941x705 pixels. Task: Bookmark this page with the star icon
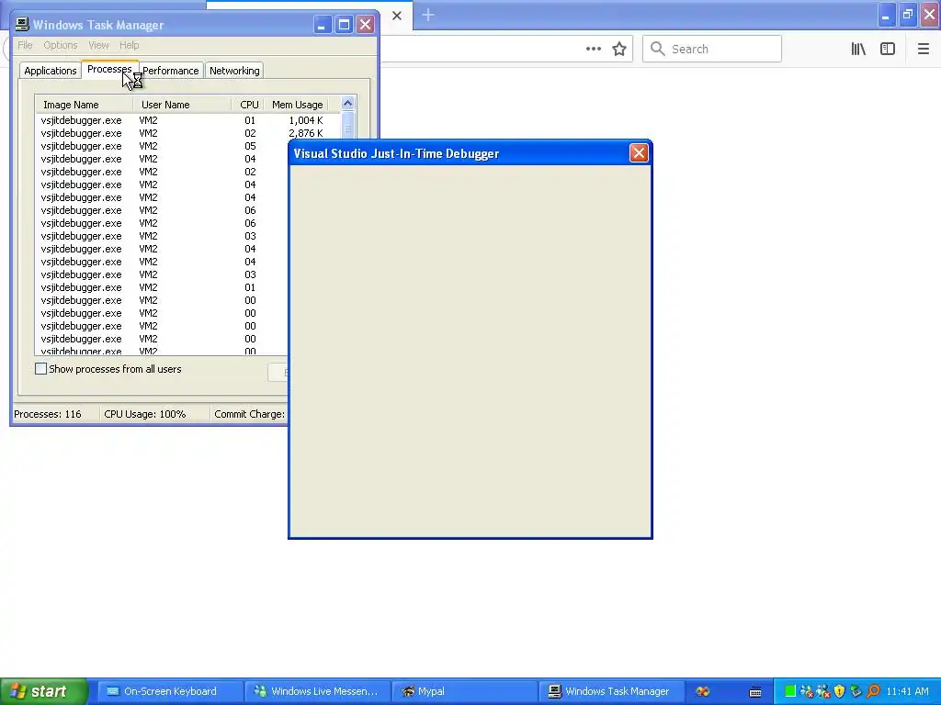[619, 50]
